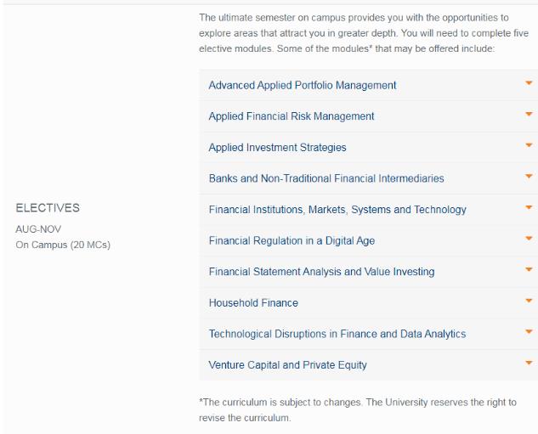Click orange arrow beside Financial Statement Analysis

(x=529, y=269)
